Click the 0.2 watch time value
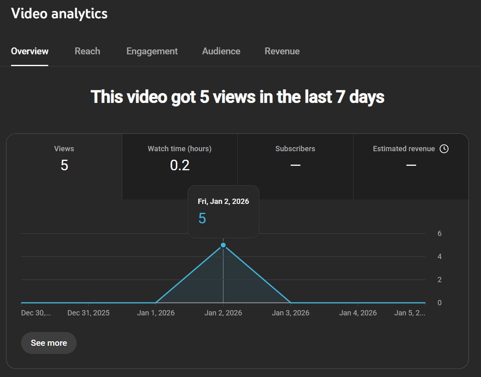This screenshot has width=481, height=377. point(180,165)
